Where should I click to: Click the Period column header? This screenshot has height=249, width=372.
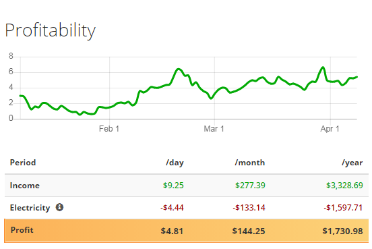[x=23, y=163]
